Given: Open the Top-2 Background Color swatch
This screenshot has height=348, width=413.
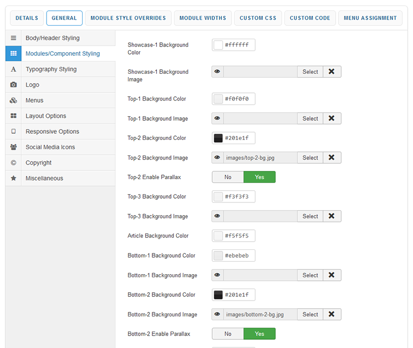Looking at the screenshot, I should 218,138.
